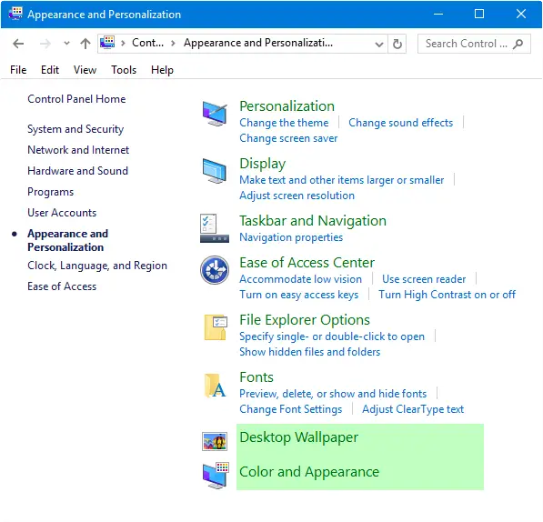Go forward with the right arrow

45,44
